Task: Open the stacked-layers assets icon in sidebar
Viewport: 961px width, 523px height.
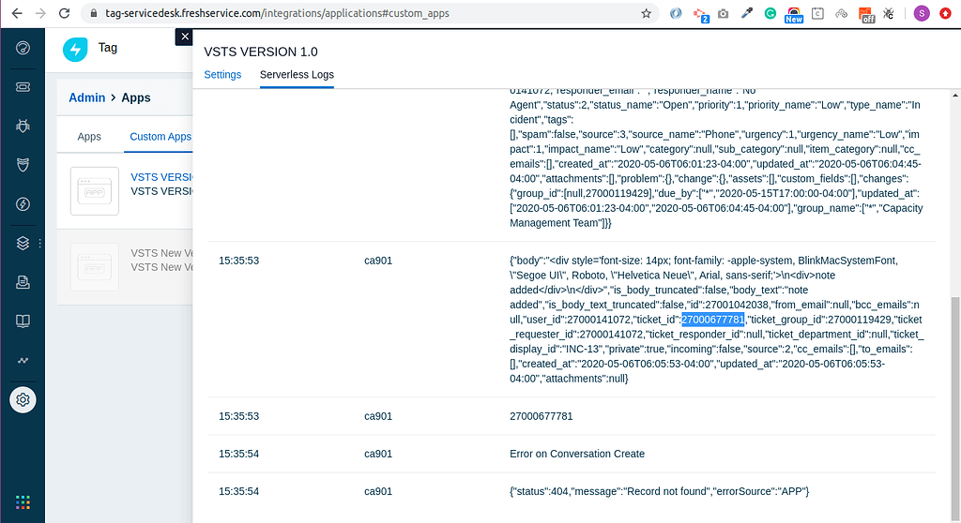Action: pyautogui.click(x=23, y=244)
